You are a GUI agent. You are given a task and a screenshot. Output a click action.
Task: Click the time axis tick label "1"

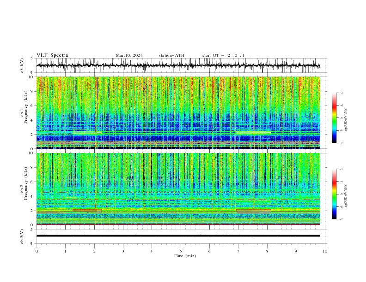coord(65,251)
